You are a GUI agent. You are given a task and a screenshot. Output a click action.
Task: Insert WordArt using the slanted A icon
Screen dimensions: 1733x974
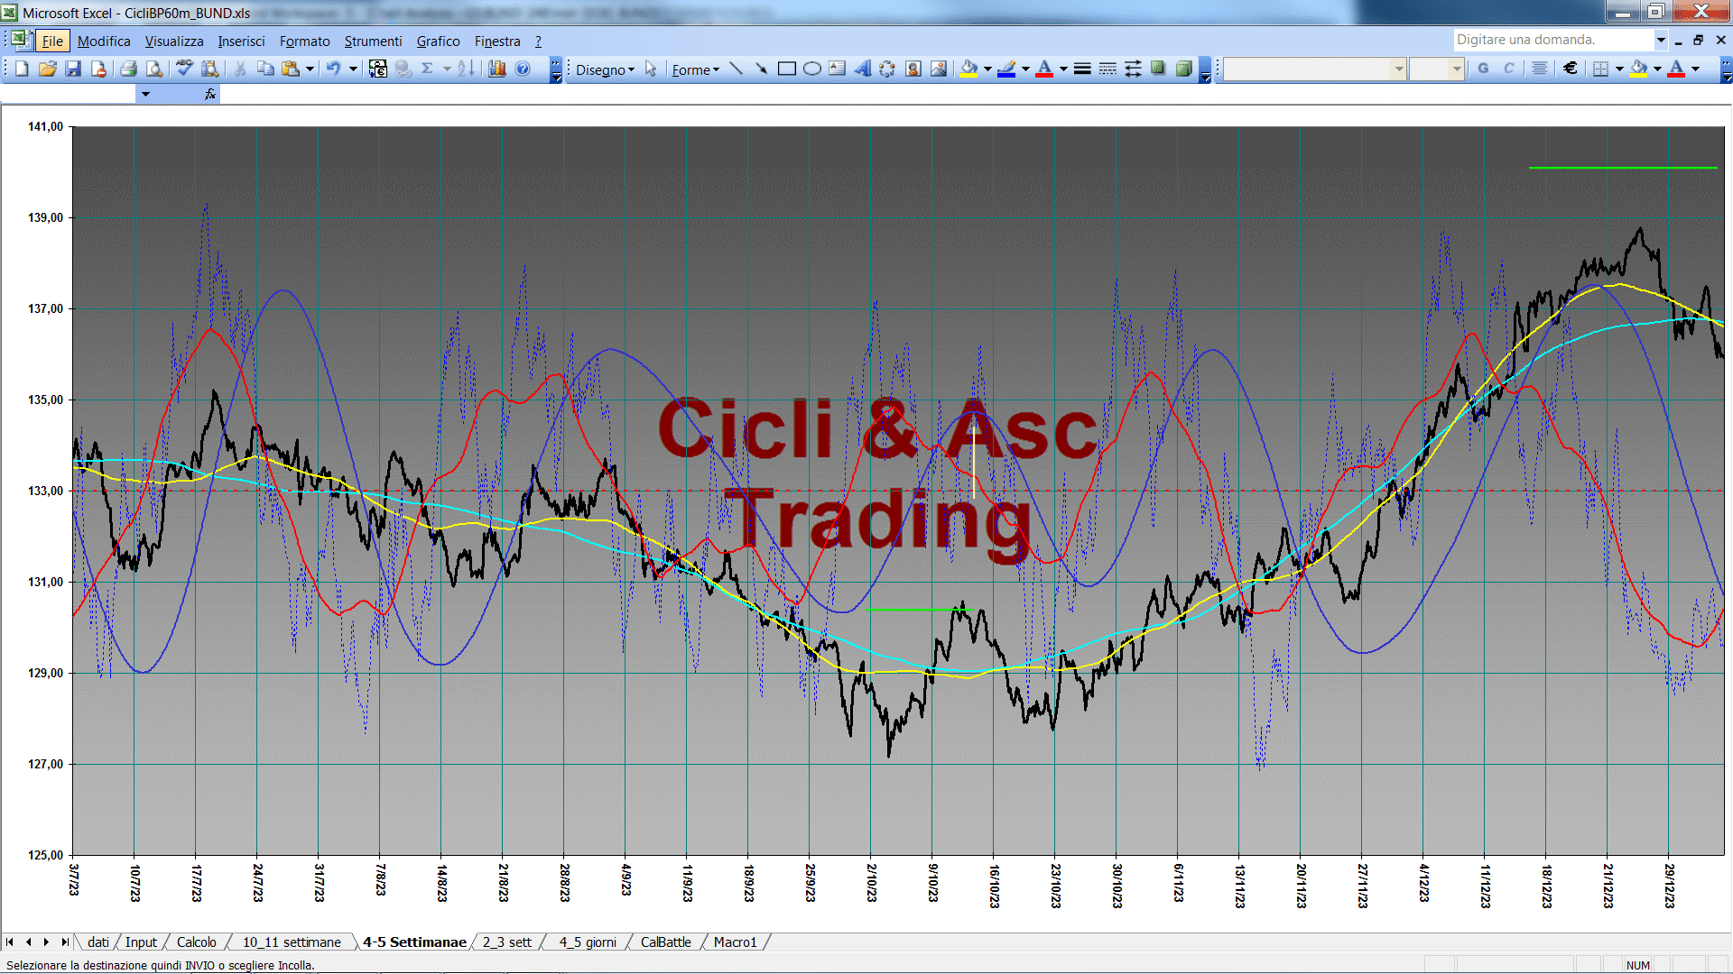(x=862, y=69)
